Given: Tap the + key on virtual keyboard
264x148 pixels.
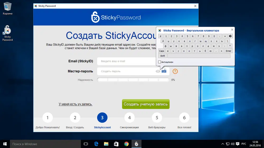Looking at the screenshot, I should pos(221,51).
